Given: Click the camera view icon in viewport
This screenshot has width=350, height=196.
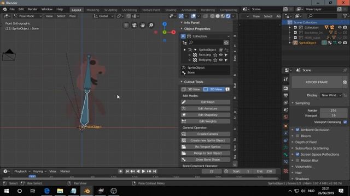Looking at the screenshot, I should [134, 26].
